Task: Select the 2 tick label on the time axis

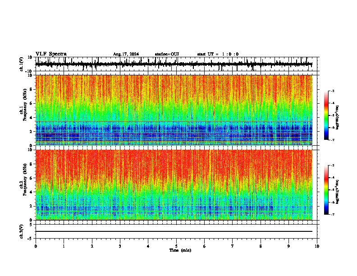Action: click(x=92, y=246)
